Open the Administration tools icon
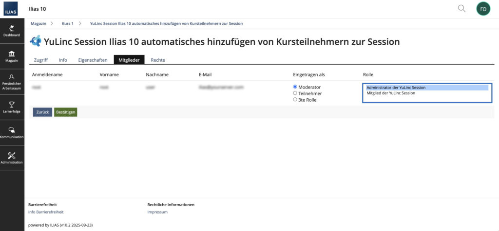 click(12, 158)
